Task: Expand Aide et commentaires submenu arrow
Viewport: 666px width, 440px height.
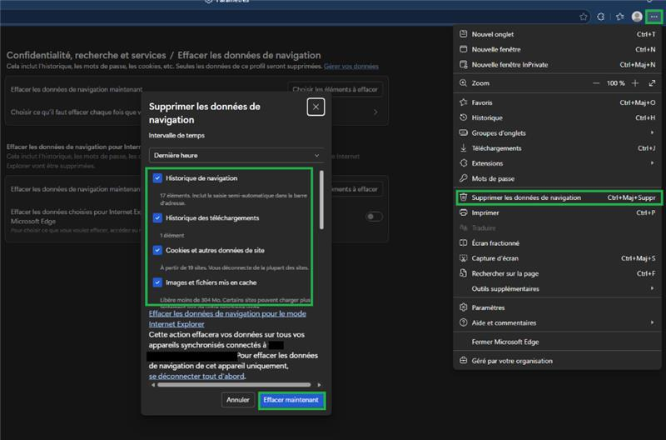Action: click(x=652, y=322)
